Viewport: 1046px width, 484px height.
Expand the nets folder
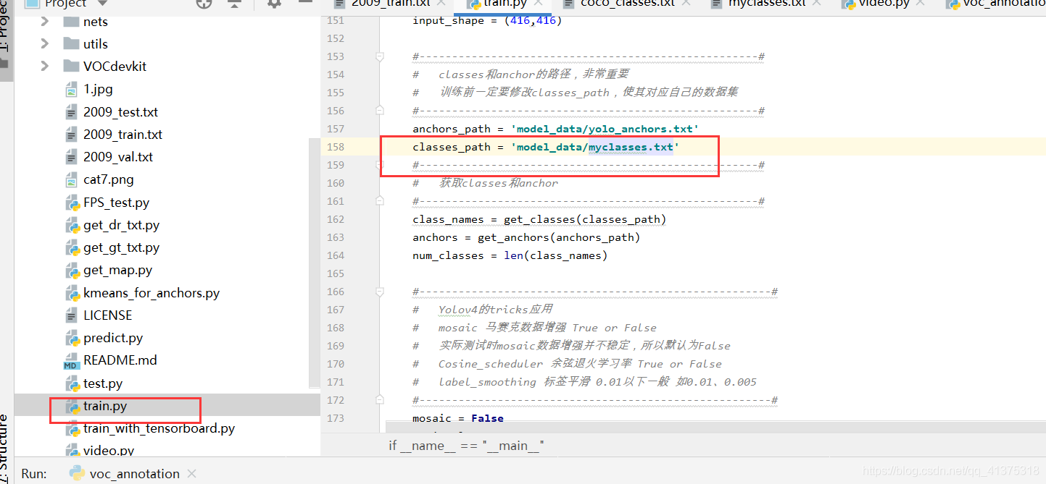coord(45,22)
